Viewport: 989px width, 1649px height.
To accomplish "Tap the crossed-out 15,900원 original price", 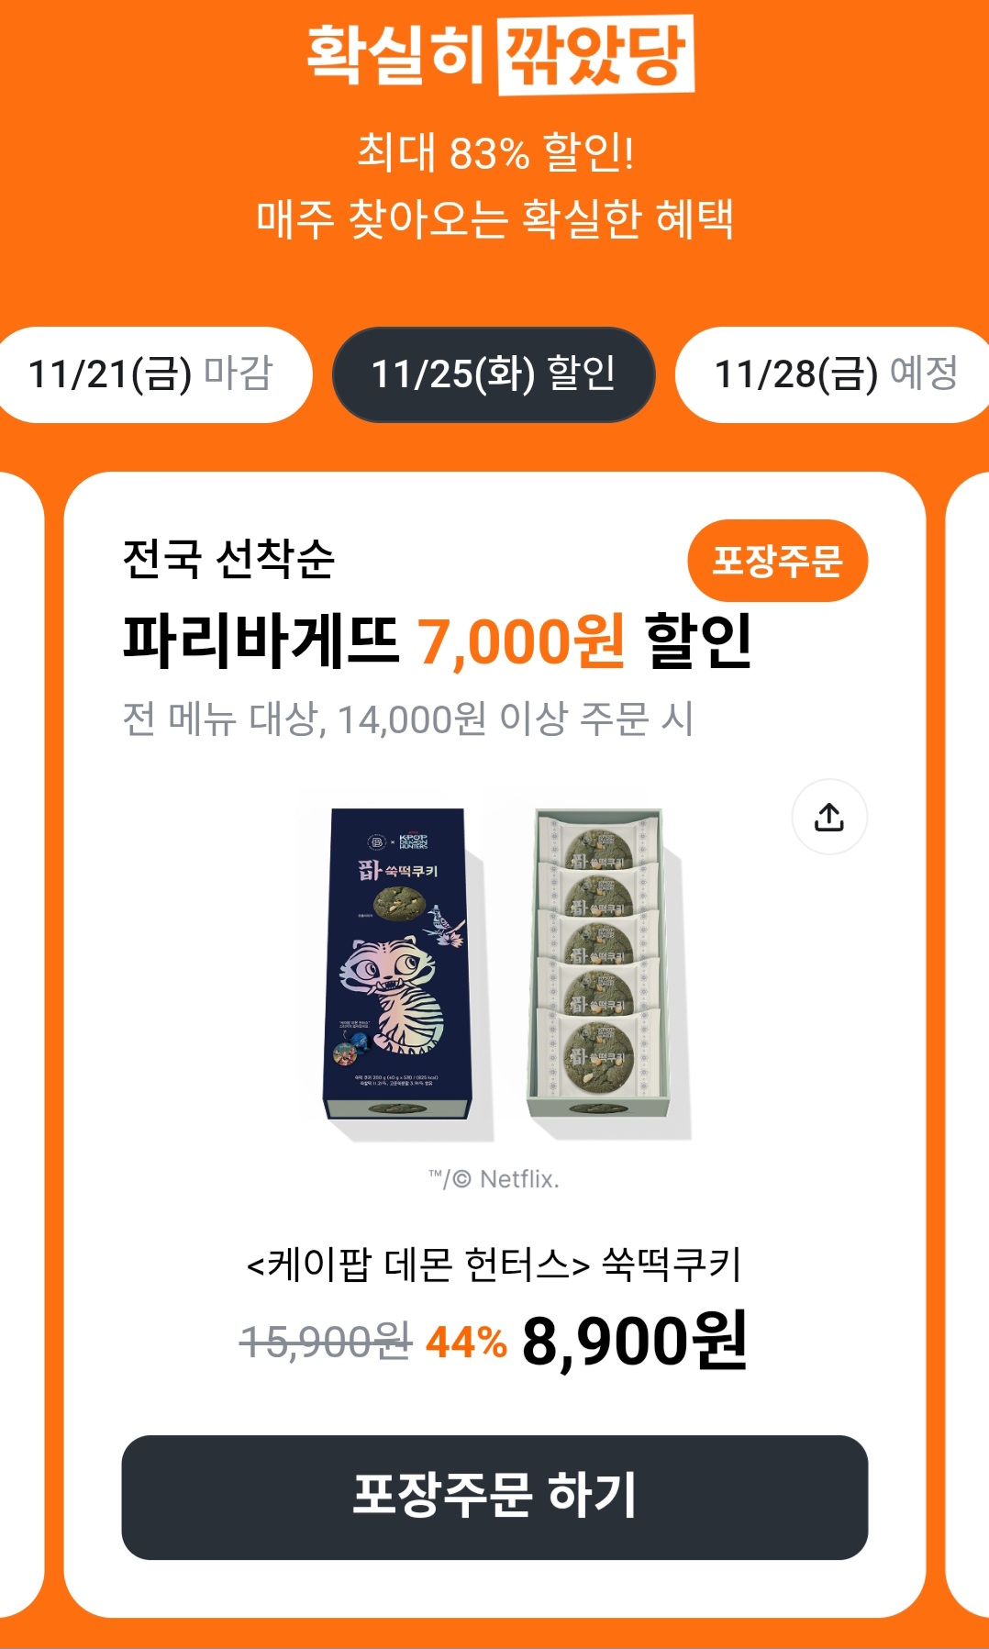I will click(x=326, y=1343).
